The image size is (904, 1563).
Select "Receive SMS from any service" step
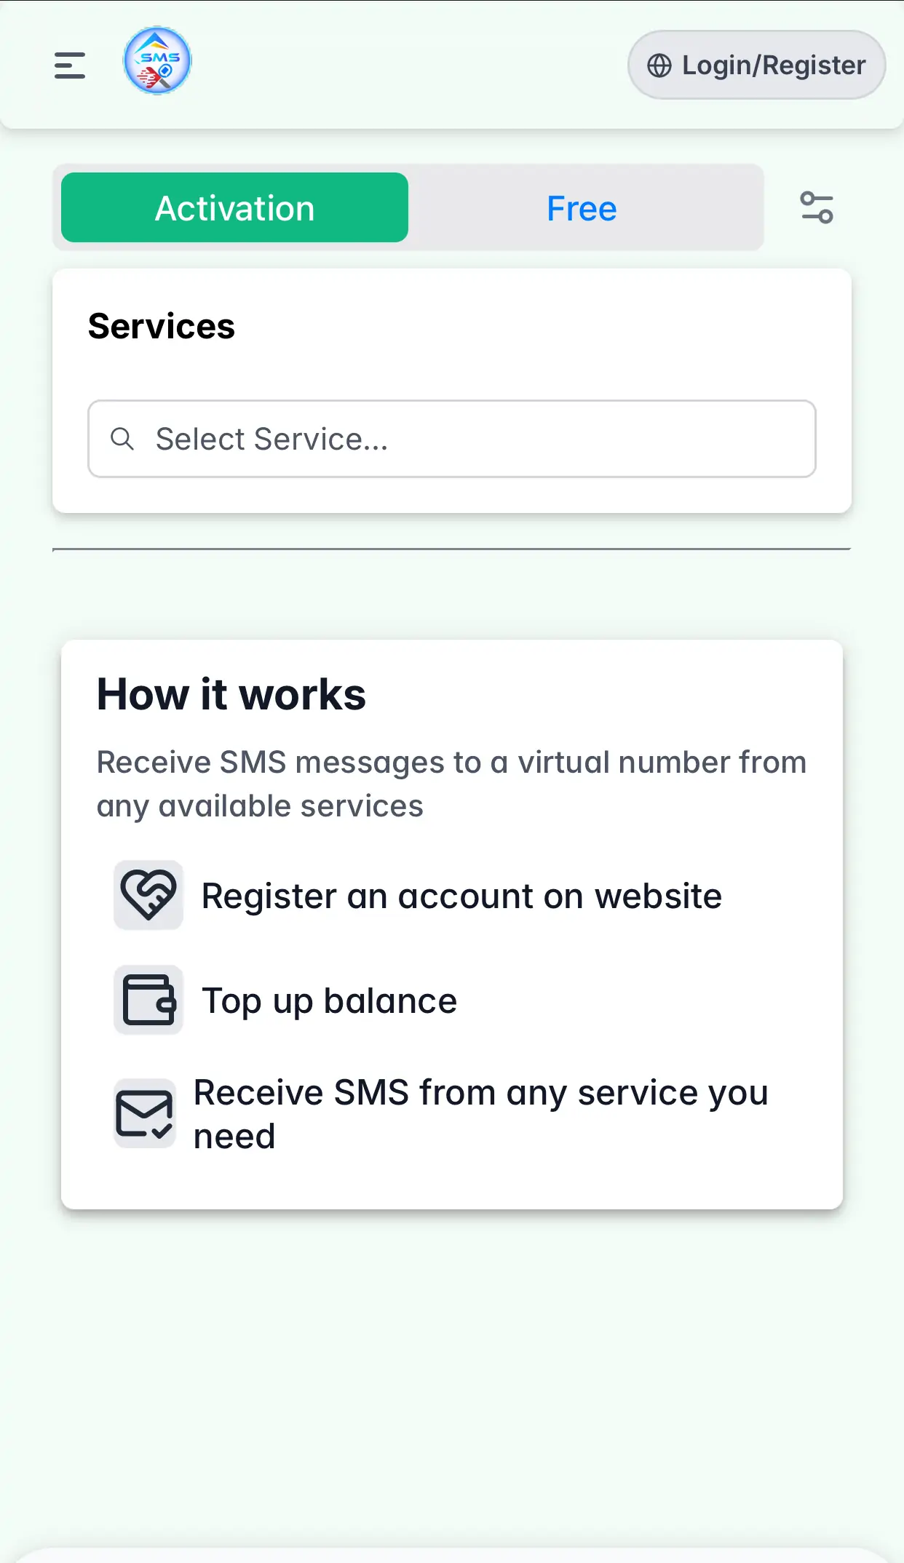tap(480, 1114)
